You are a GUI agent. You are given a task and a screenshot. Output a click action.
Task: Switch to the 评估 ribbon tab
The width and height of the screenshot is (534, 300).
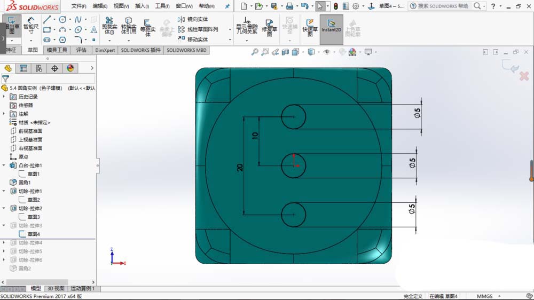[81, 50]
